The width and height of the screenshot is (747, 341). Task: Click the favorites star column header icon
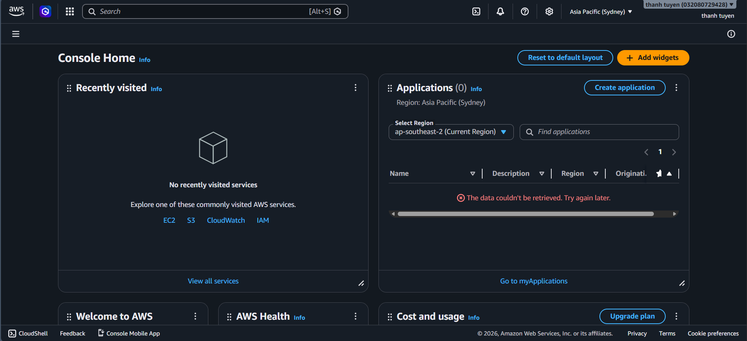coord(659,173)
